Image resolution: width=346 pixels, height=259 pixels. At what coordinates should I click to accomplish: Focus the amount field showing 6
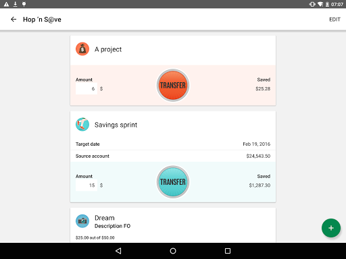86,88
